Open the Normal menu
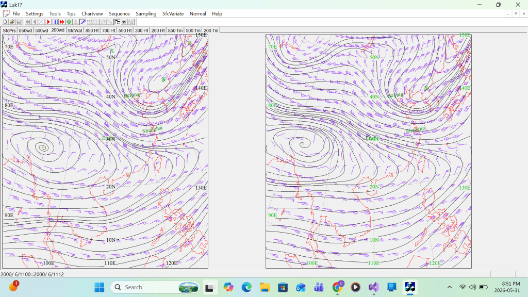The height and width of the screenshot is (297, 528). (197, 14)
